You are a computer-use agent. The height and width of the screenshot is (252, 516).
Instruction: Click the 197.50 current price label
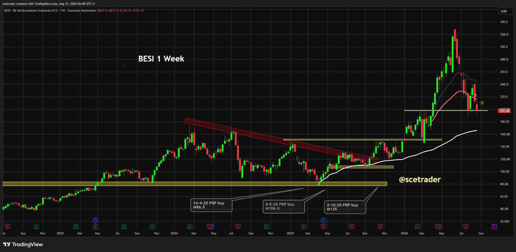pos(504,111)
